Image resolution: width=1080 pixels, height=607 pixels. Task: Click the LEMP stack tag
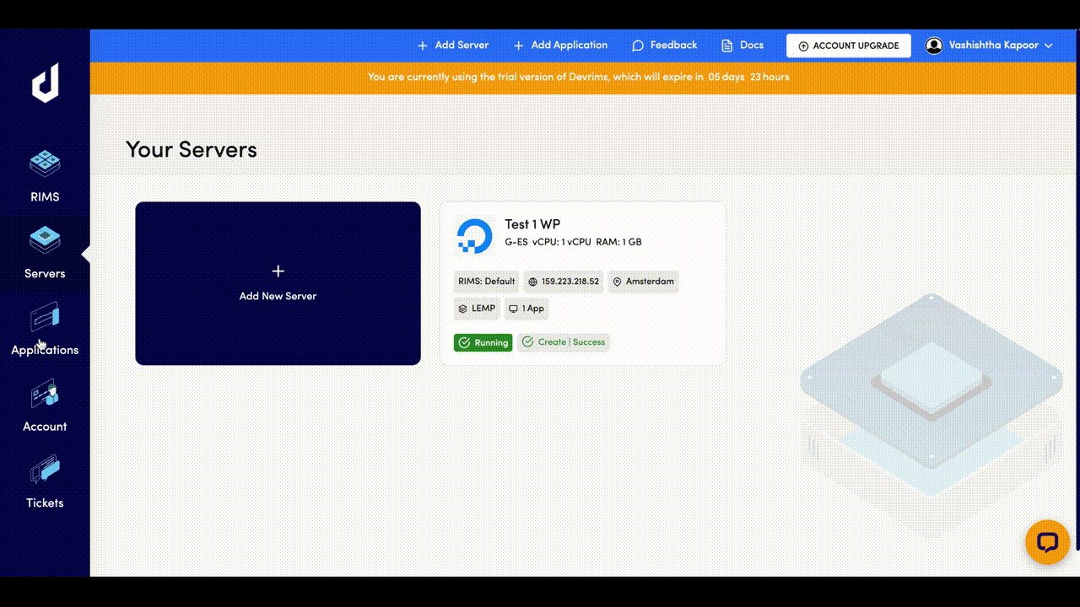tap(477, 309)
